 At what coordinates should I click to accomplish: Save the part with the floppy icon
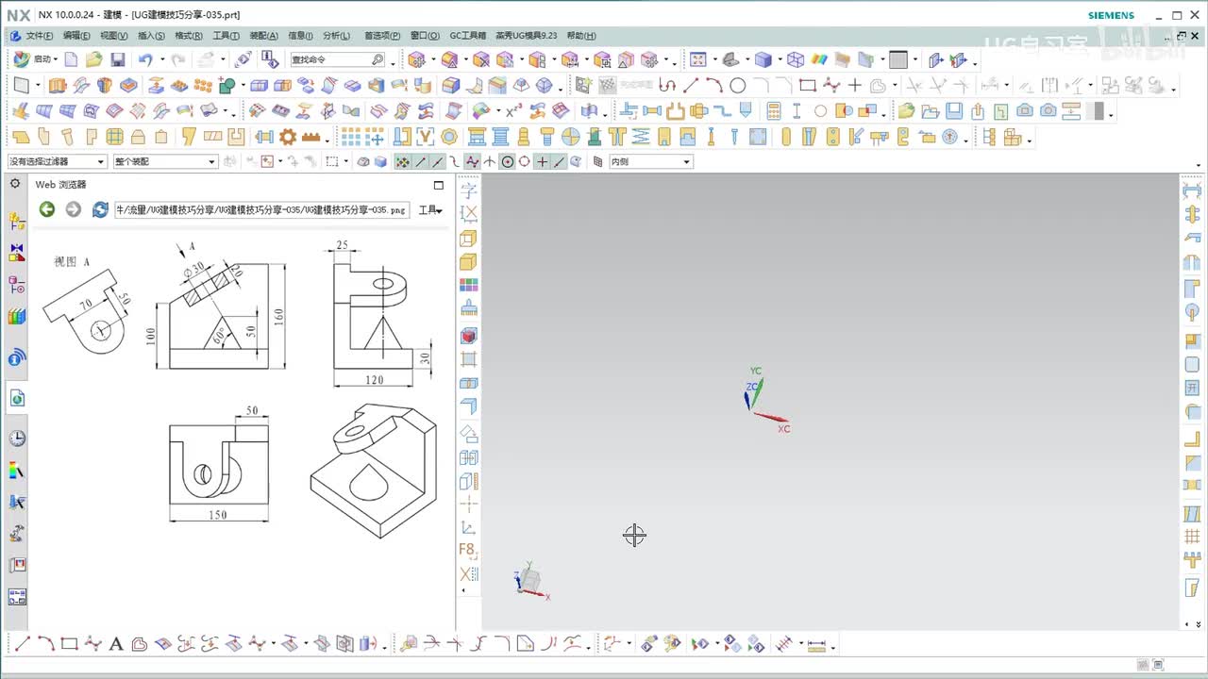(118, 59)
